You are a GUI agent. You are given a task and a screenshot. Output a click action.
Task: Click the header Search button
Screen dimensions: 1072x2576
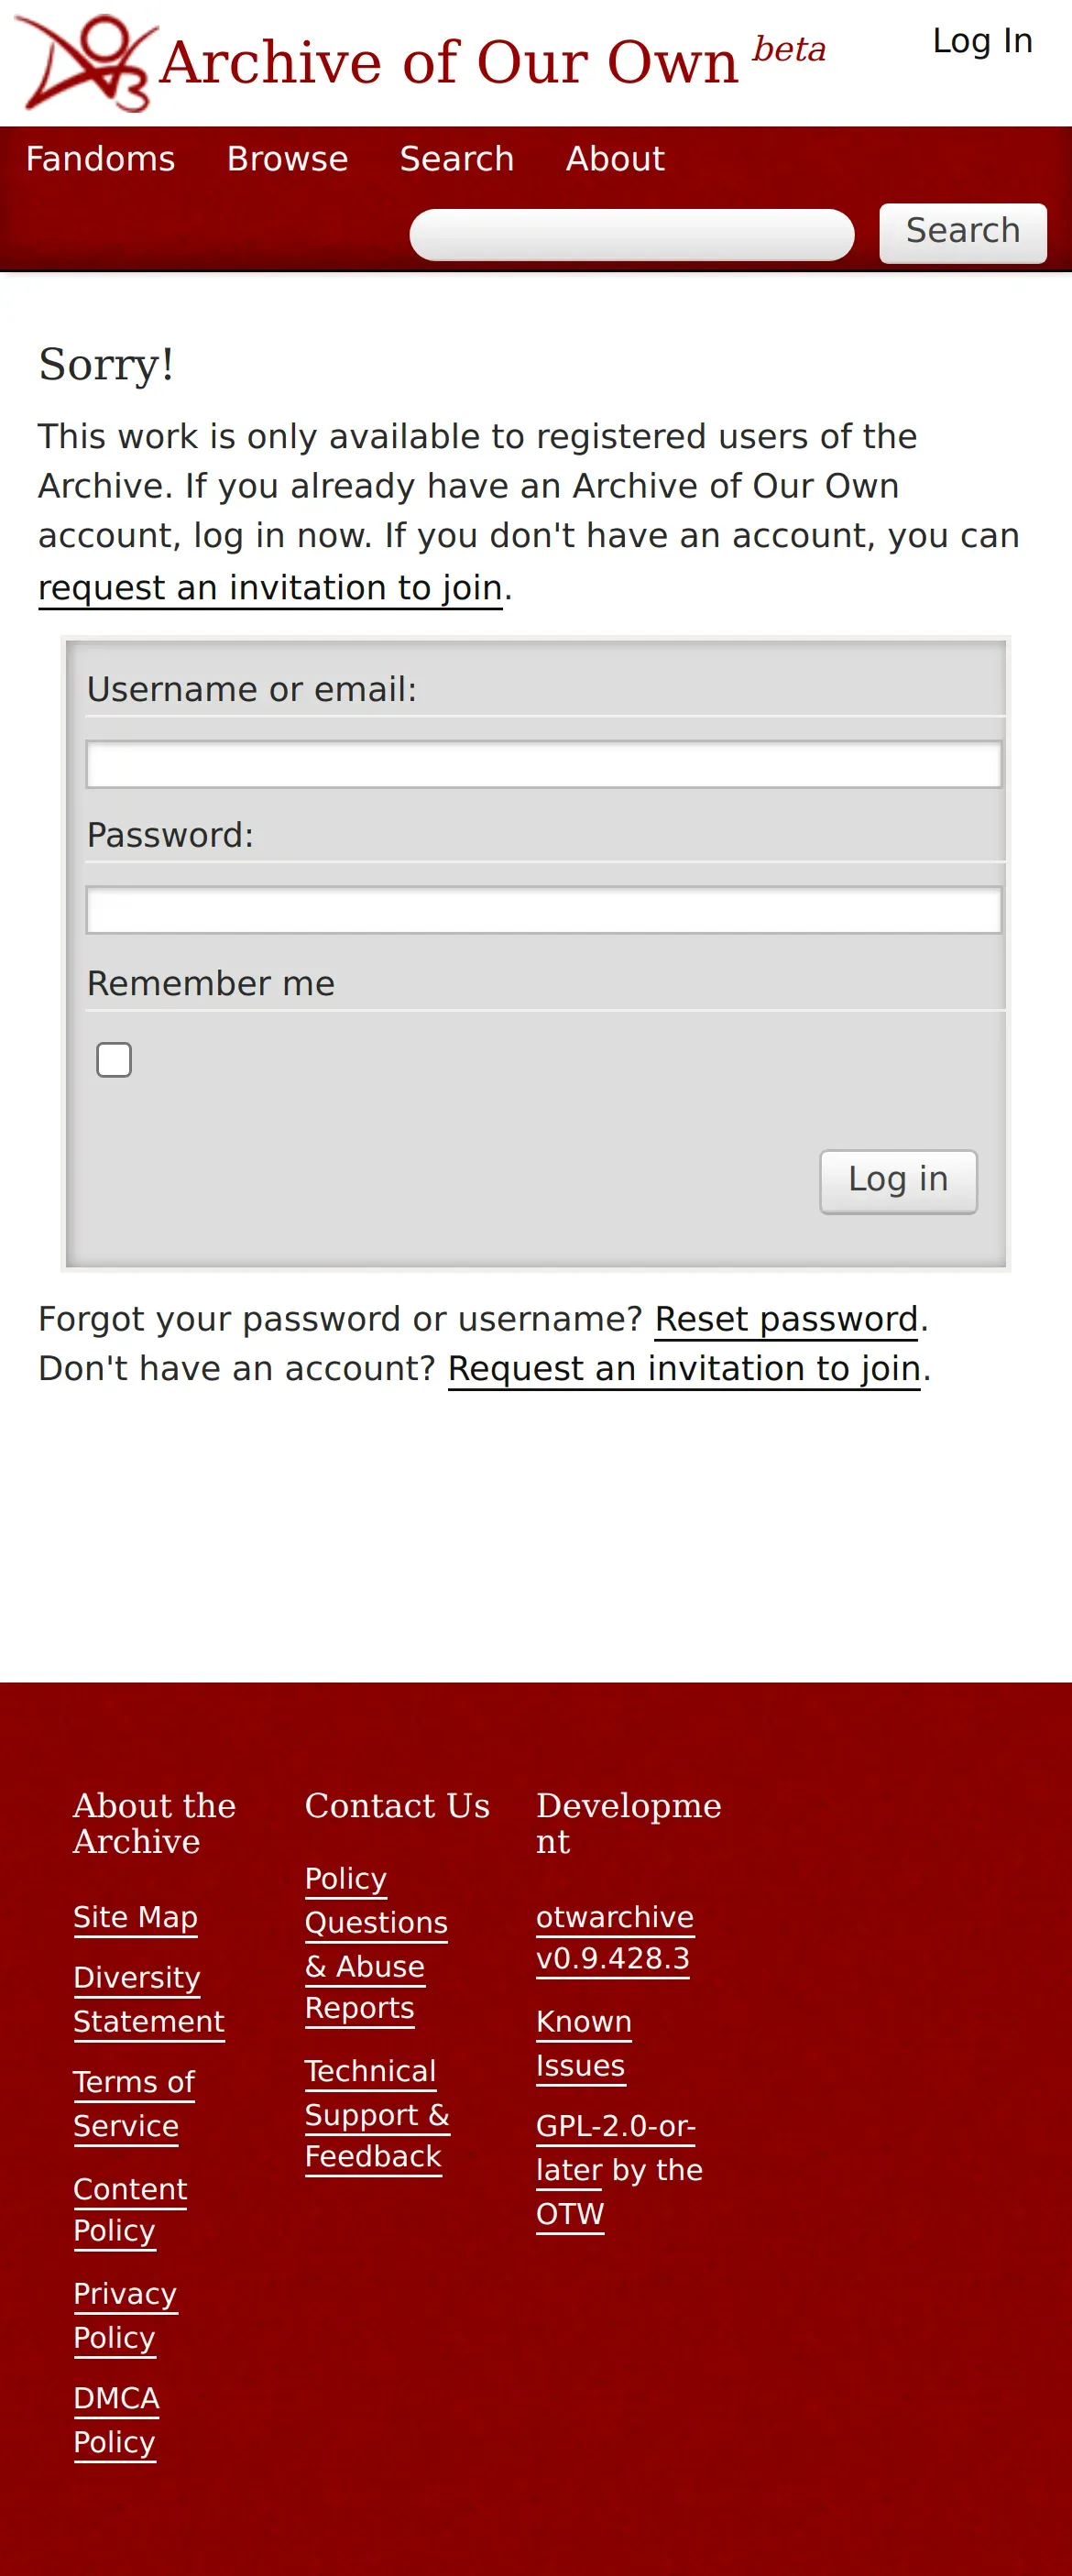[963, 233]
